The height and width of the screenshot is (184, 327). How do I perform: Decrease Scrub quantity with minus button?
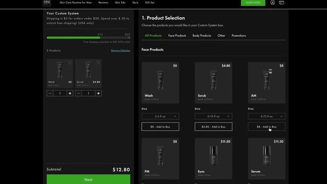pos(78,93)
